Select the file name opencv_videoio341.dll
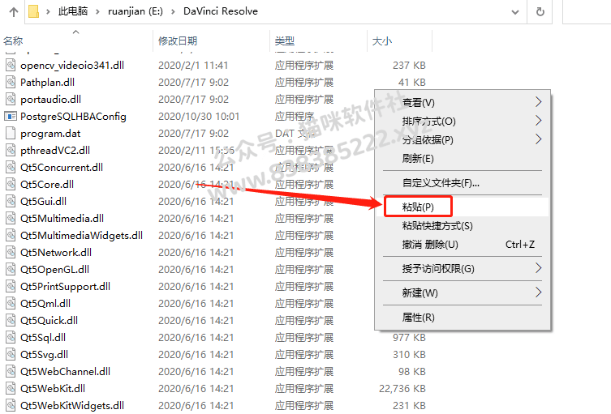Image resolution: width=611 pixels, height=414 pixels. [x=72, y=66]
